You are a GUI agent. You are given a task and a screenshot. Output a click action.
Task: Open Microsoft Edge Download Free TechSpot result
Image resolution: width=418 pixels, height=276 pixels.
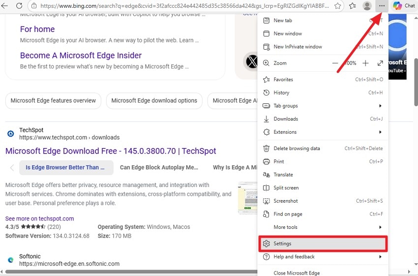point(111,151)
